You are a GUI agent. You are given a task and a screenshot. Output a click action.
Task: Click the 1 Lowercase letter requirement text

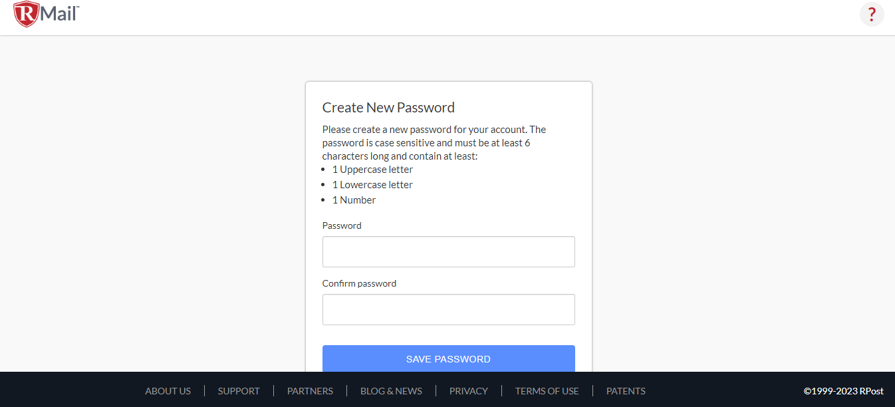click(x=372, y=185)
